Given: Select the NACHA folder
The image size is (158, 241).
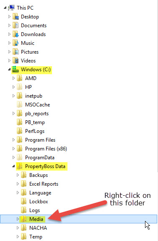Looking at the screenshot, I should click(x=38, y=228).
